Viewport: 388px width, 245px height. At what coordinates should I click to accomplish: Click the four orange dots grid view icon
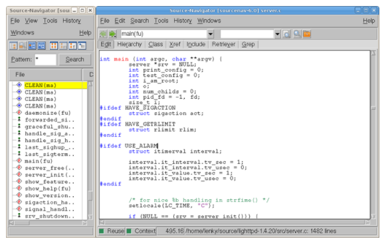(54, 46)
